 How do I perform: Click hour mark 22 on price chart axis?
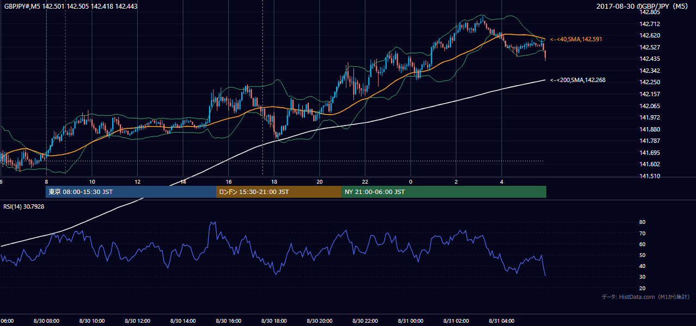[365, 182]
